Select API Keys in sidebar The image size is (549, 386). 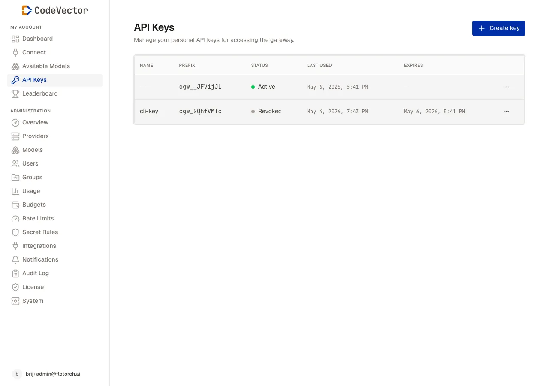click(x=55, y=80)
